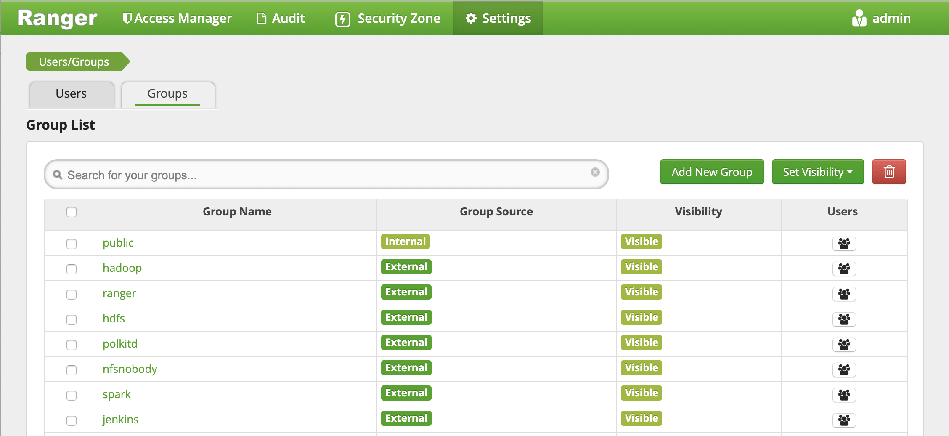Check the checkbox next to public group

(x=71, y=243)
